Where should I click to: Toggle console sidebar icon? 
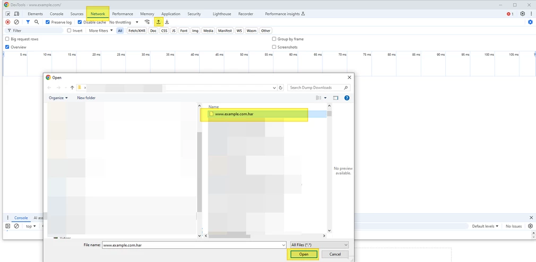pyautogui.click(x=8, y=226)
